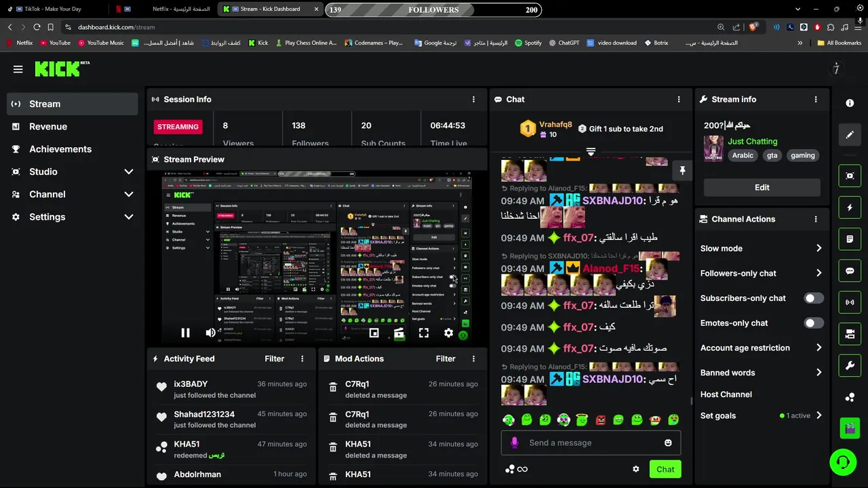
Task: Open the Mod Actions Filter
Action: 446,359
